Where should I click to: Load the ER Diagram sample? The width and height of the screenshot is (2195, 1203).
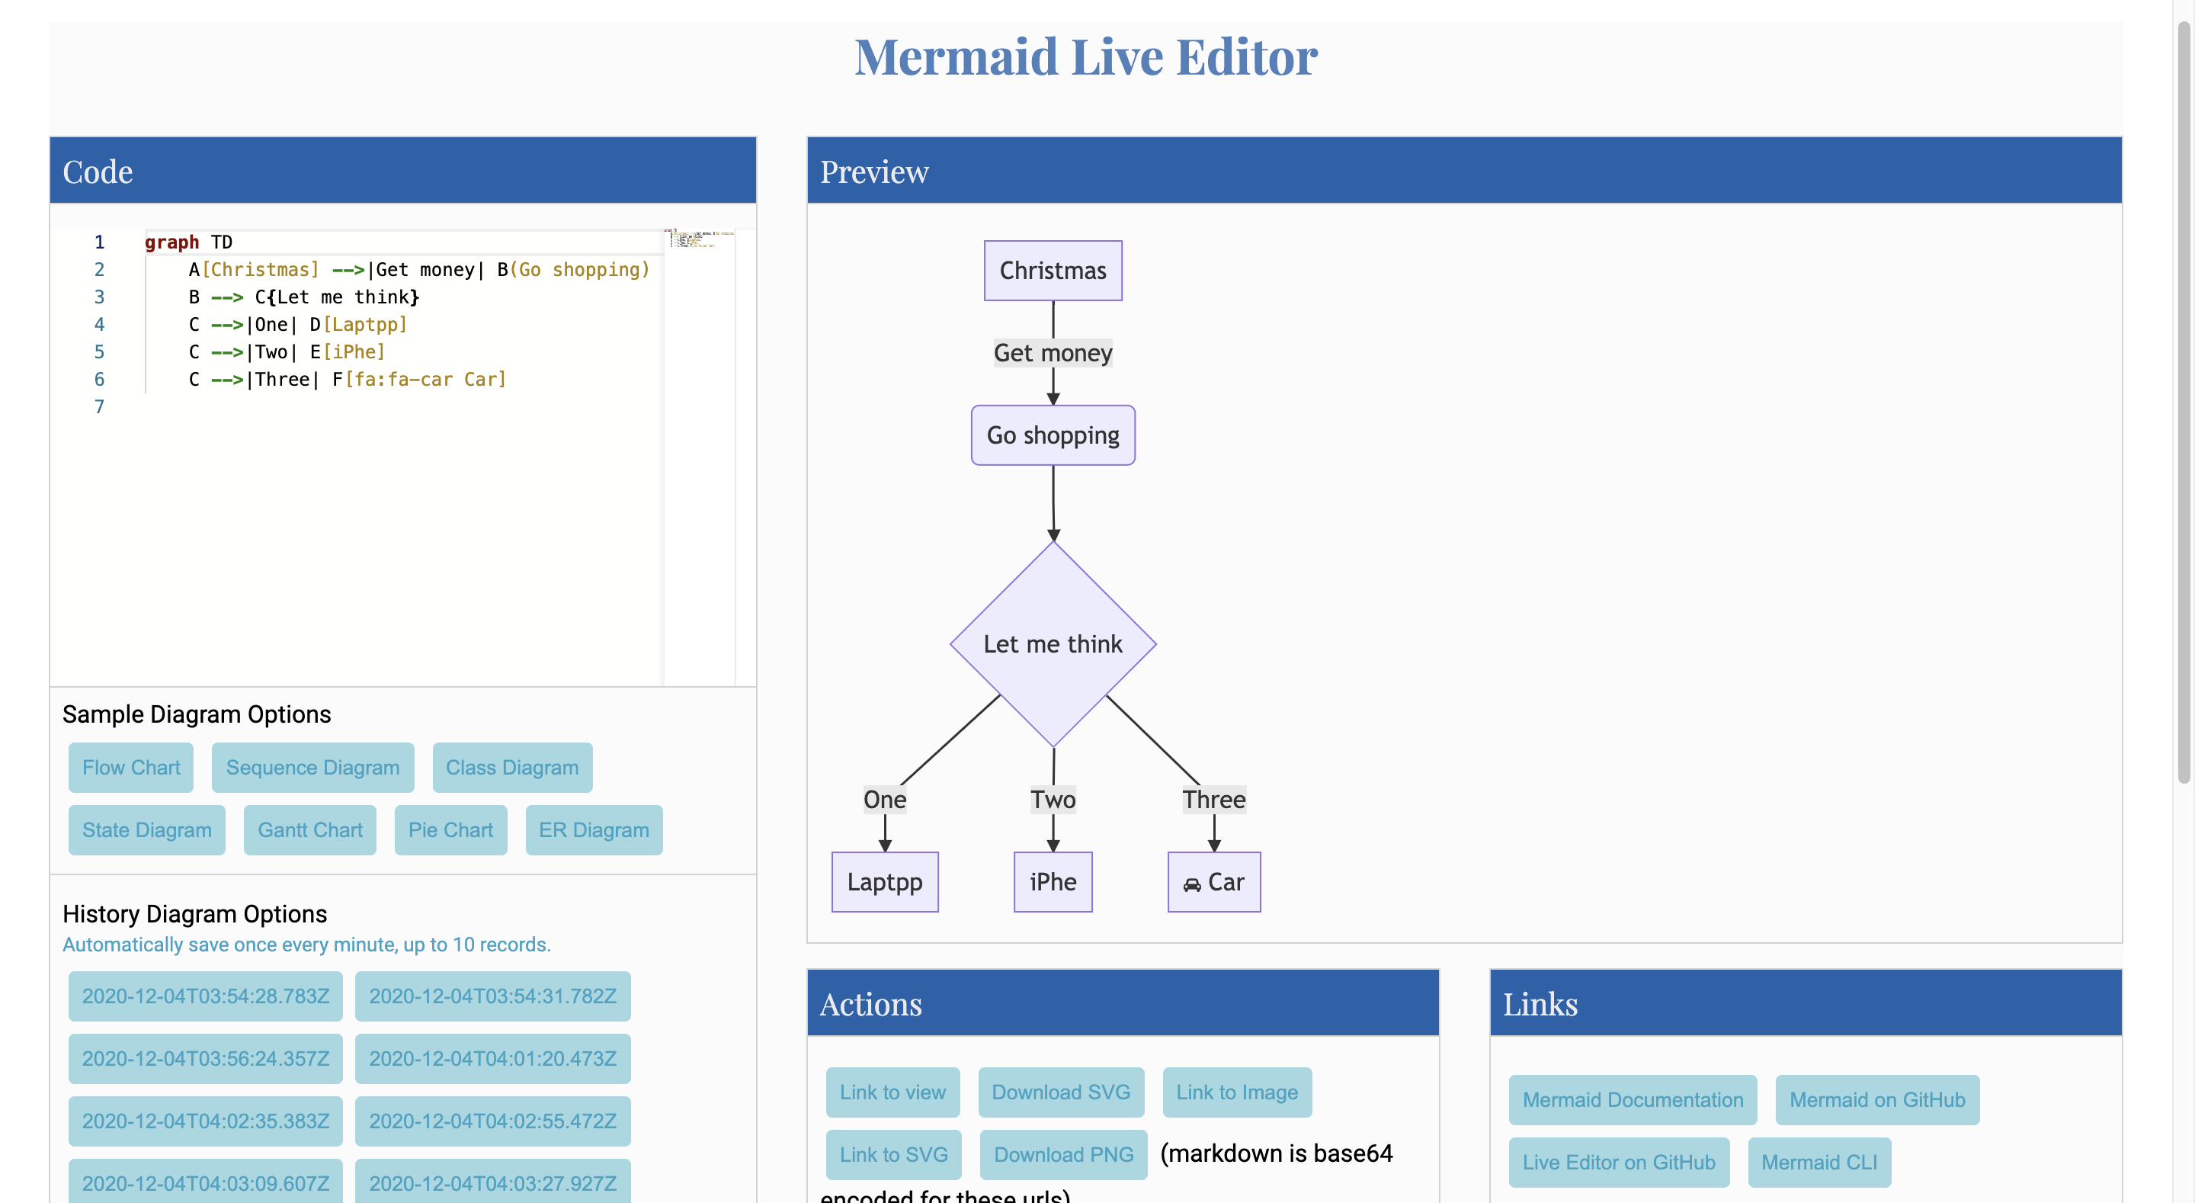pyautogui.click(x=594, y=829)
